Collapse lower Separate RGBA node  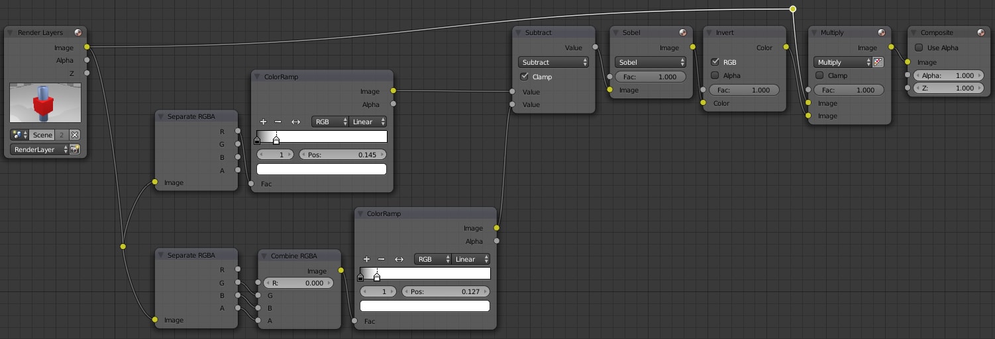[x=161, y=255]
